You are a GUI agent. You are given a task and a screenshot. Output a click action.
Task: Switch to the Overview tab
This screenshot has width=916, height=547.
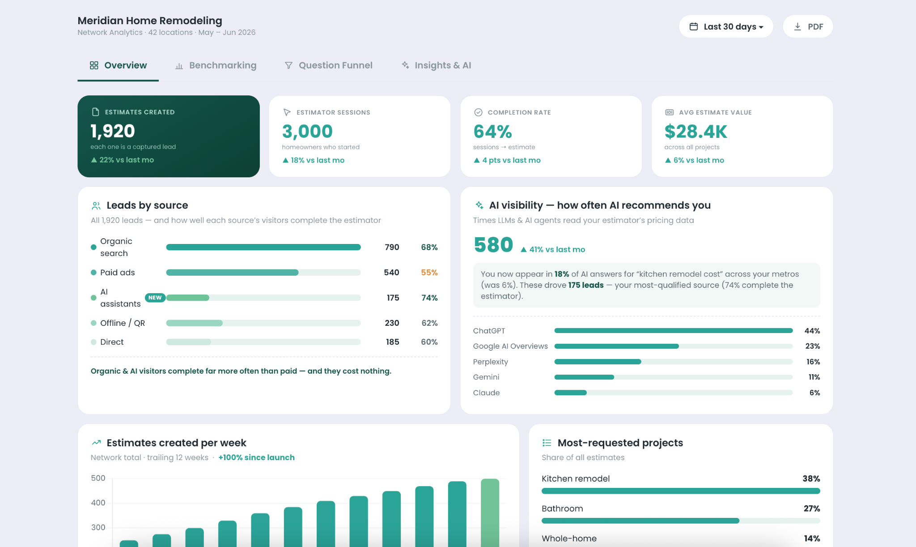click(118, 65)
